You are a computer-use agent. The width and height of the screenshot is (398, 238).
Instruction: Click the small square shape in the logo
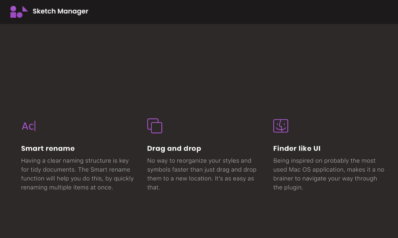[x=13, y=15]
